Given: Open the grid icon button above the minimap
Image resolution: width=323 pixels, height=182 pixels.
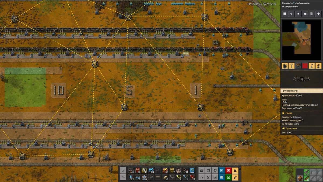Looking at the screenshot, I should click(312, 14).
